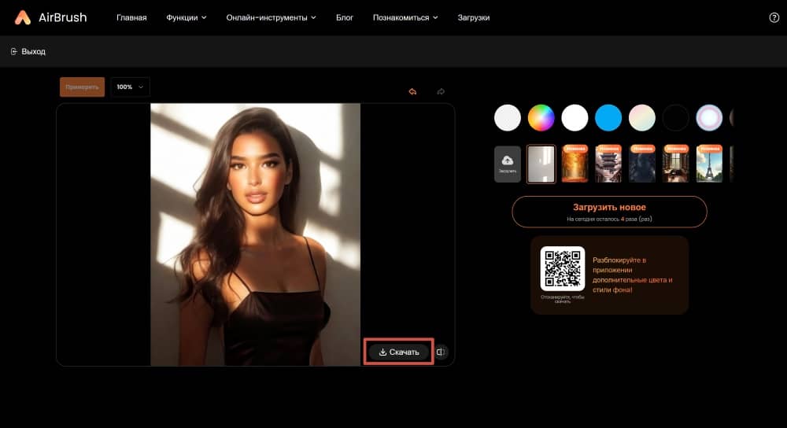Select the white color swatch
The height and width of the screenshot is (428, 787).
click(x=575, y=118)
